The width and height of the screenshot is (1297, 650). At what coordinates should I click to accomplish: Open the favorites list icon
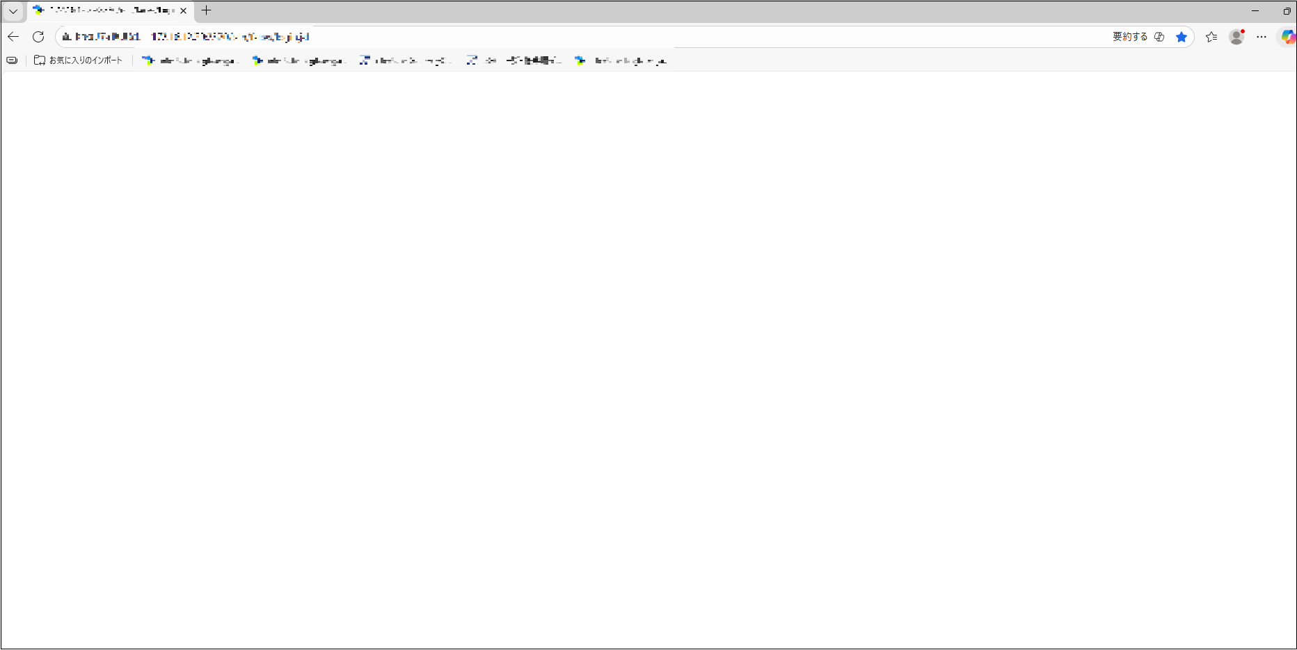[1211, 37]
